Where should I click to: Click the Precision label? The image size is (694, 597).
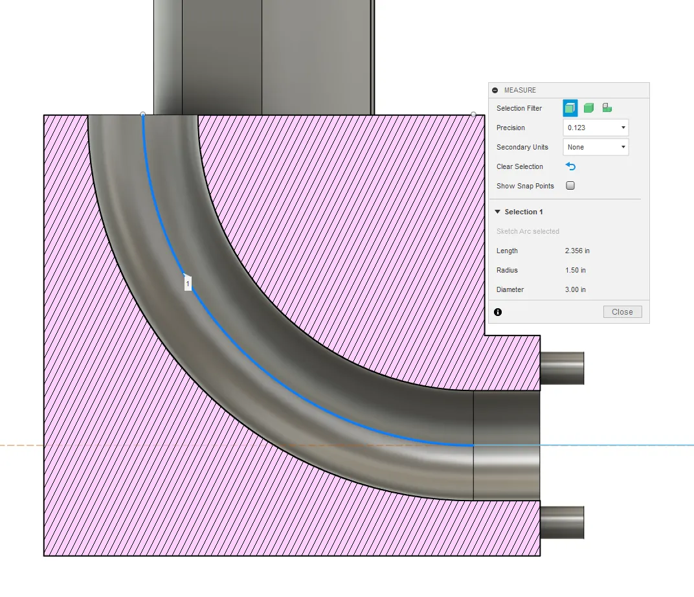(511, 128)
